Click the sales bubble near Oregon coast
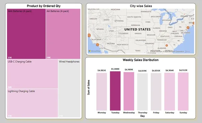 (89, 35)
